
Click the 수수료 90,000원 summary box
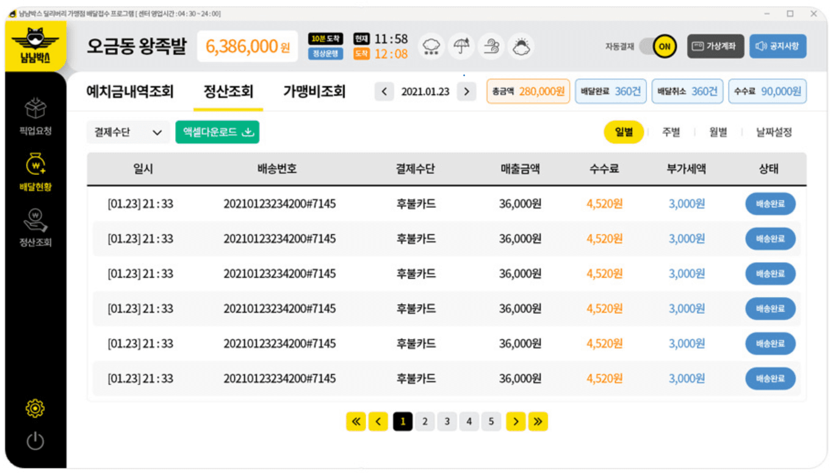(767, 91)
